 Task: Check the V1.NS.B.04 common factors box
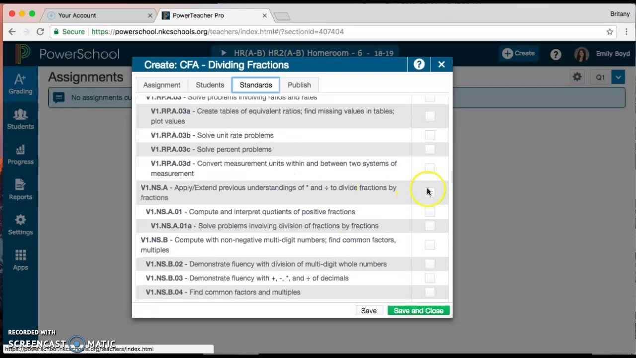point(430,292)
